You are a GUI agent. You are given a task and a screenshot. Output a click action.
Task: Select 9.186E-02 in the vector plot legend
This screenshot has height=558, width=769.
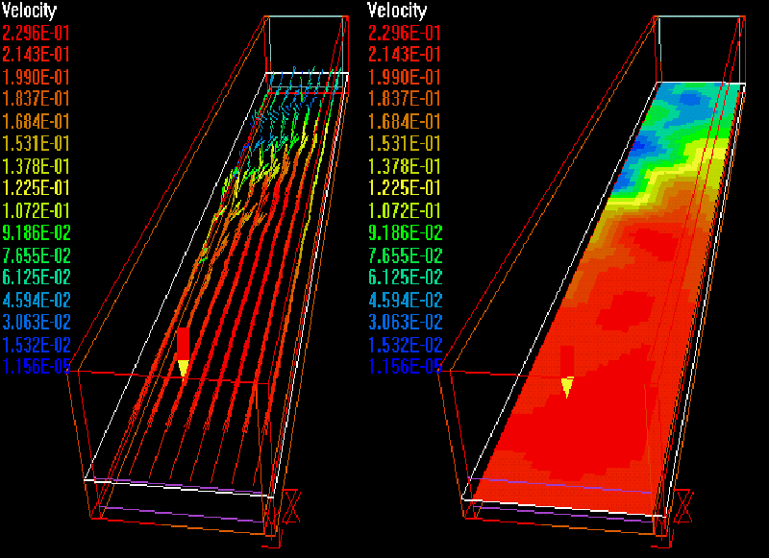click(x=37, y=232)
